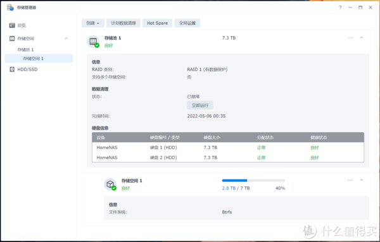Click the 存储空间 1 volume cube icon

coord(110,185)
